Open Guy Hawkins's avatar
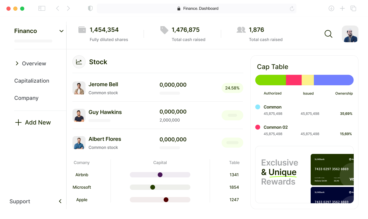The width and height of the screenshot is (368, 219). coord(79,115)
